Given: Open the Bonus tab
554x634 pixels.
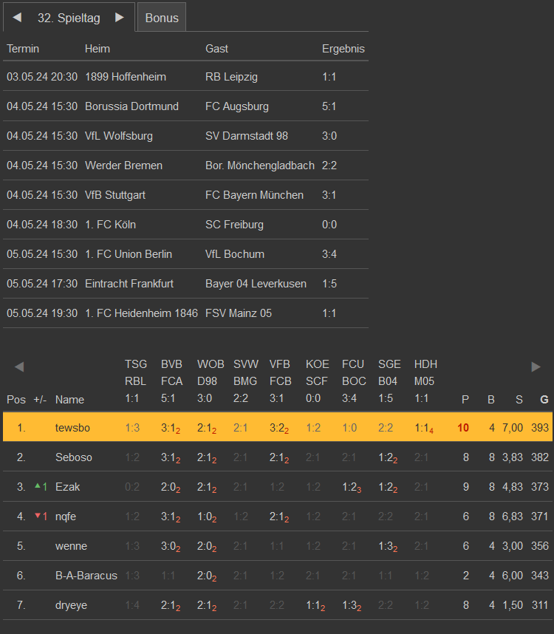Looking at the screenshot, I should [x=162, y=18].
